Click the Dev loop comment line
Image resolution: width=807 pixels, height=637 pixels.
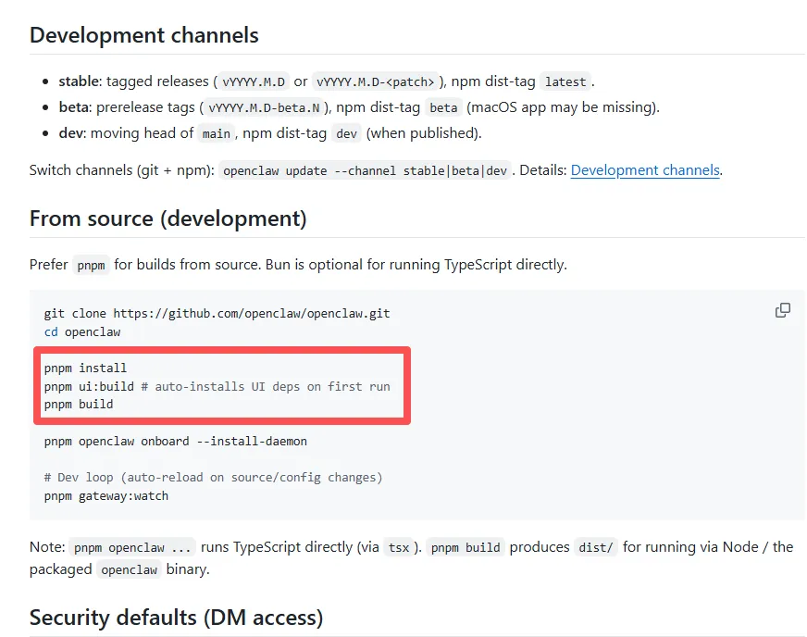213,477
